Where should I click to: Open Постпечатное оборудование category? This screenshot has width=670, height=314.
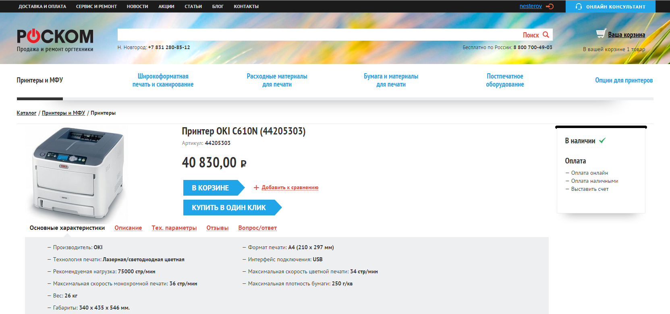click(x=505, y=80)
